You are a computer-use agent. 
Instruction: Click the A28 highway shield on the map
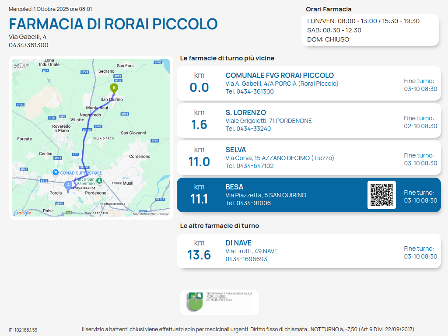(68, 213)
